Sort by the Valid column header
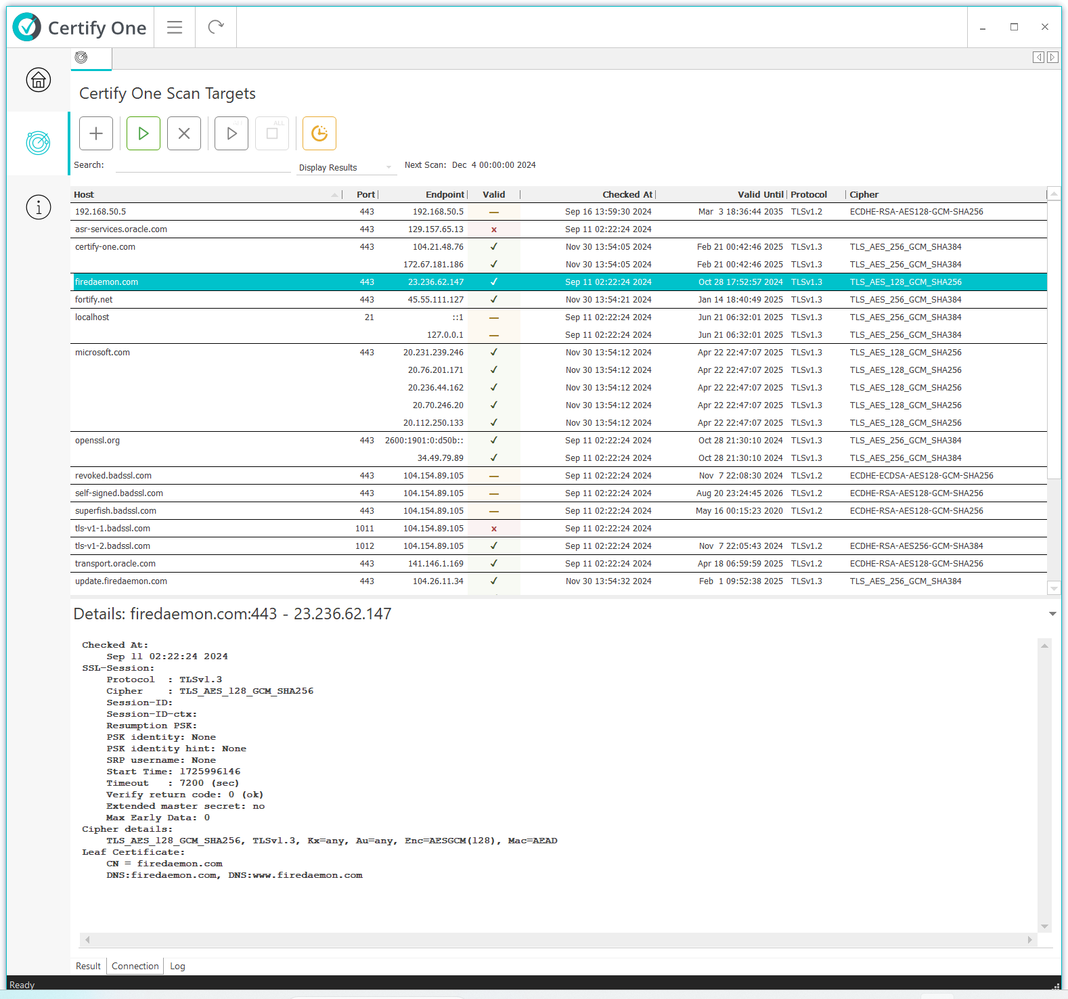This screenshot has height=999, width=1068. (494, 194)
